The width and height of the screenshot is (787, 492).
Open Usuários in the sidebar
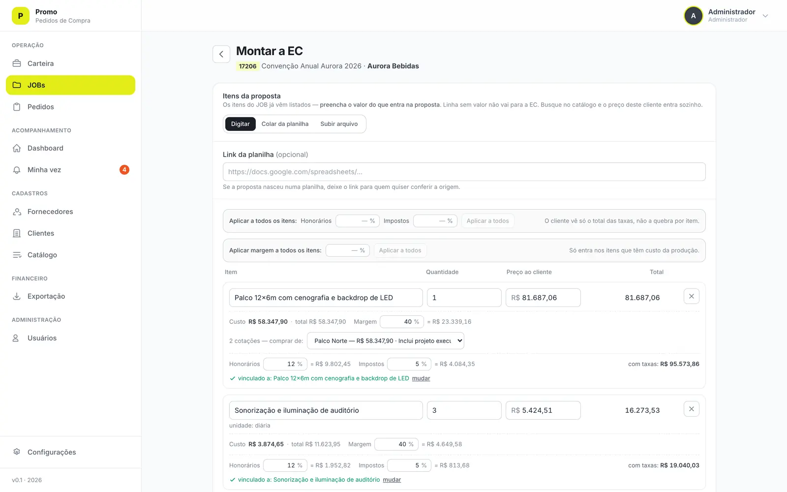[70, 338]
